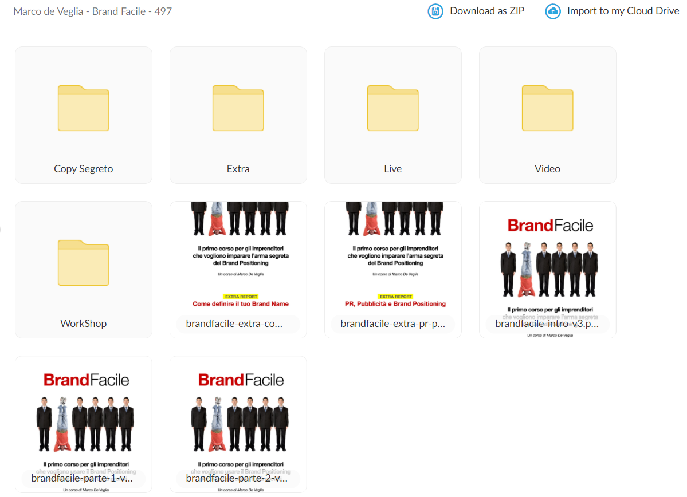Click the WorkShop folder name
Image resolution: width=687 pixels, height=497 pixels.
(83, 324)
